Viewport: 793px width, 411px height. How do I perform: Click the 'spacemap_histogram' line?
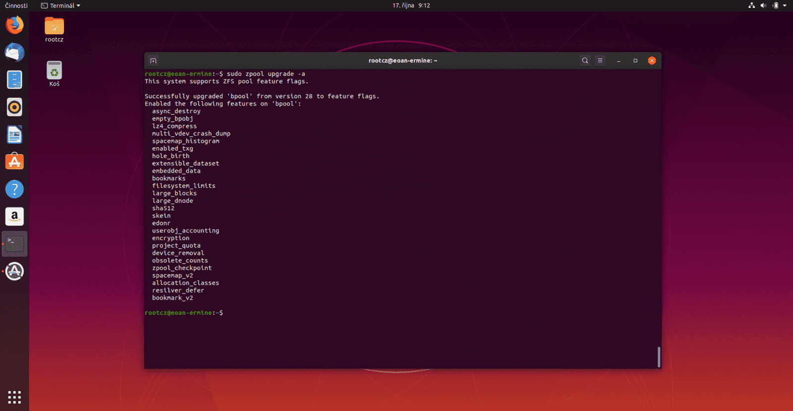click(x=186, y=141)
